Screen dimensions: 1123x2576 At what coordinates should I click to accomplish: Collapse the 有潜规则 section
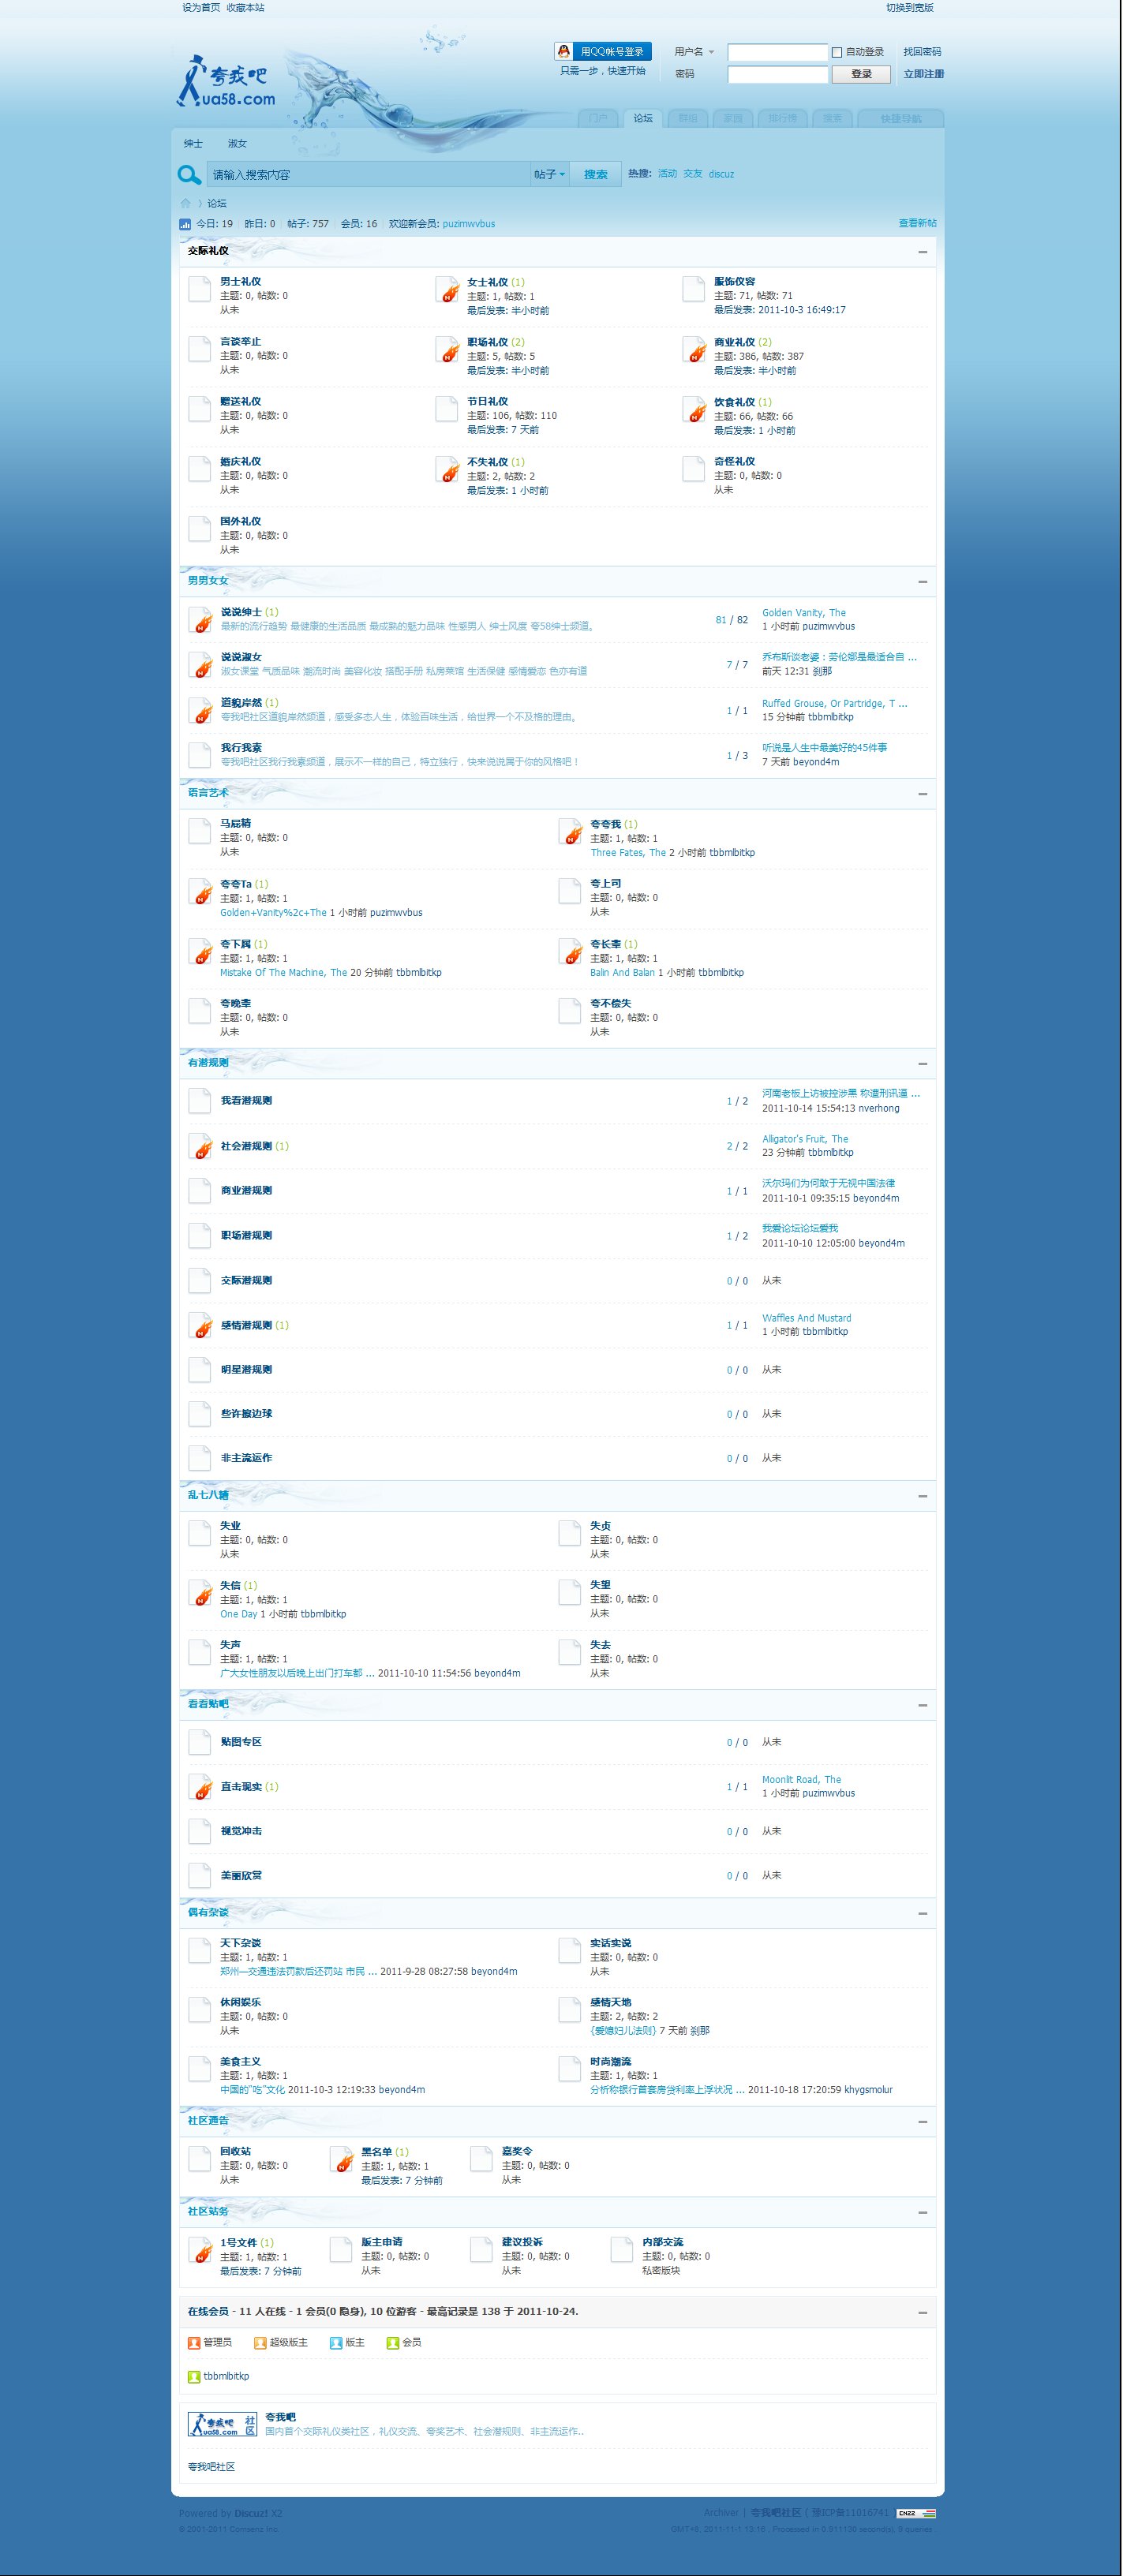point(922,1064)
